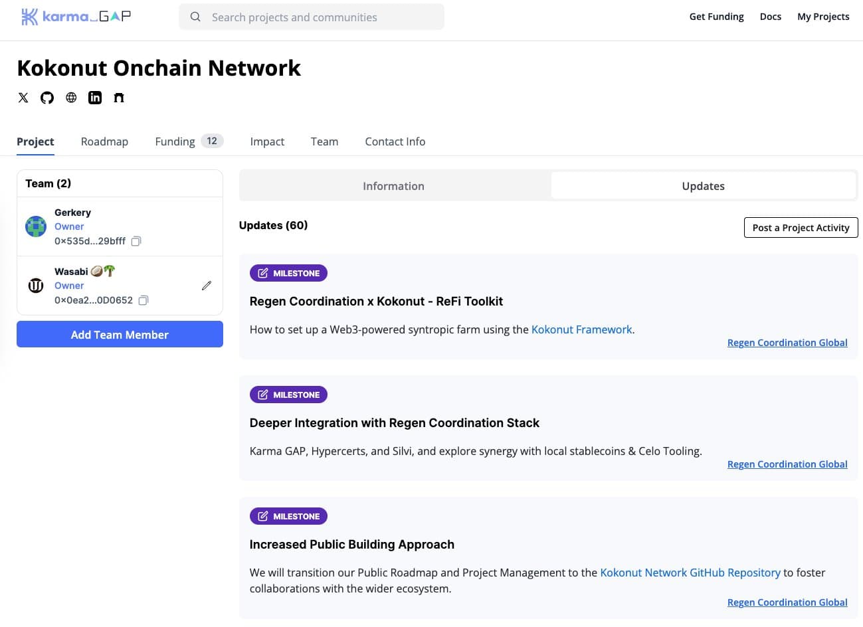Switch to the Team tab
Screen dimensions: 863x627
tap(324, 141)
